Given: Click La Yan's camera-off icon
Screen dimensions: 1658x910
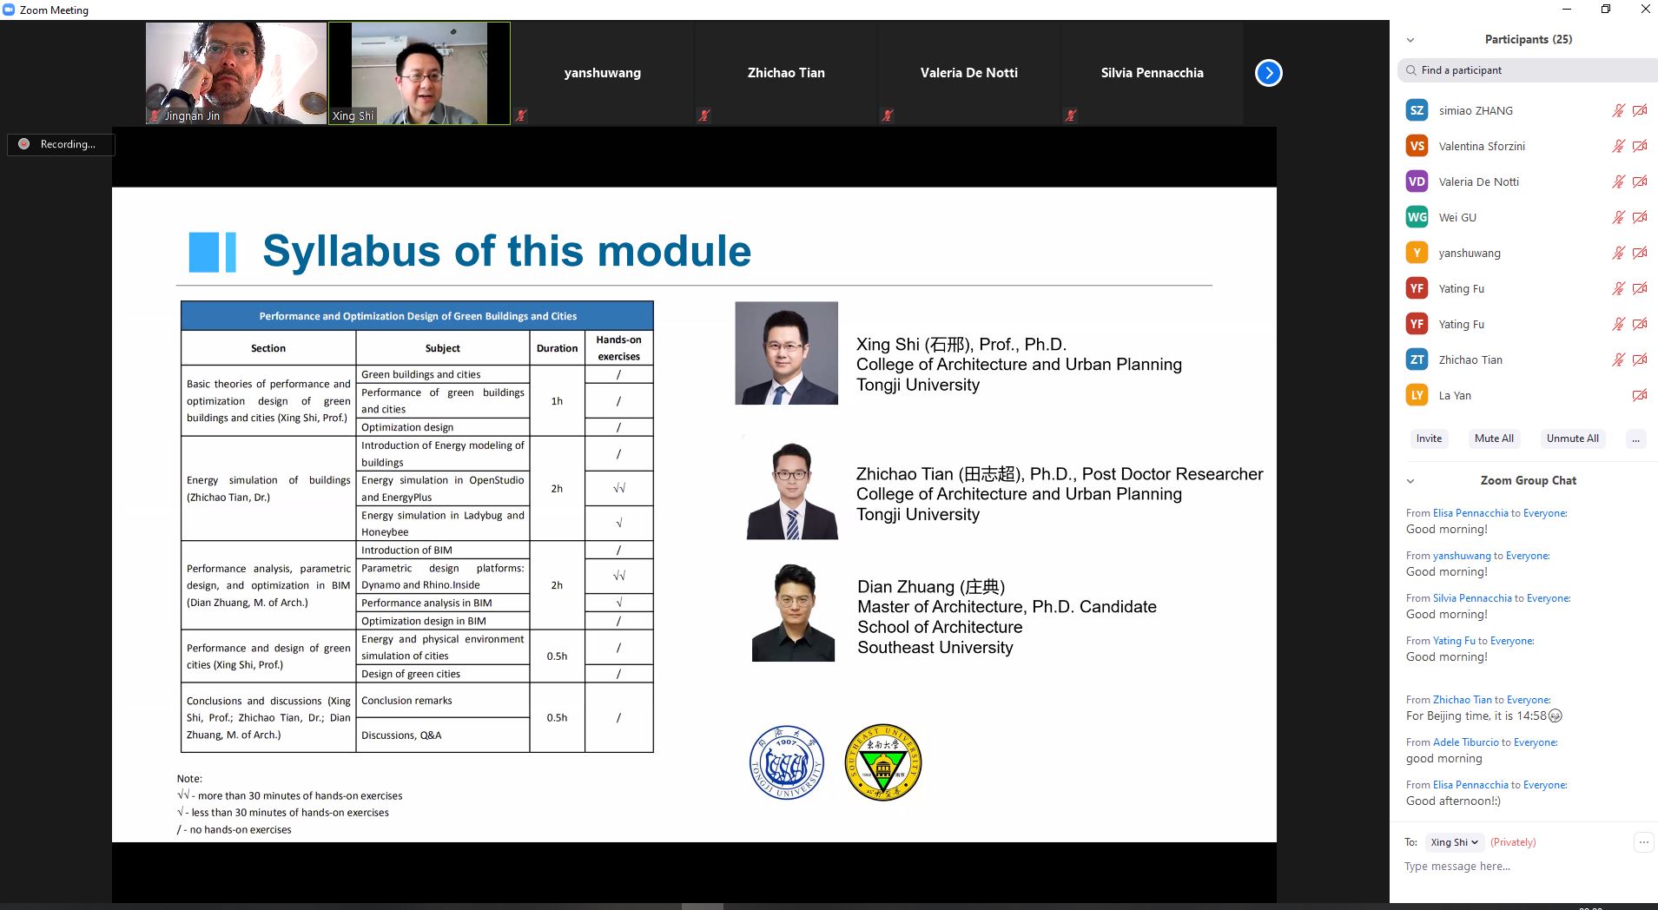Looking at the screenshot, I should [1639, 395].
